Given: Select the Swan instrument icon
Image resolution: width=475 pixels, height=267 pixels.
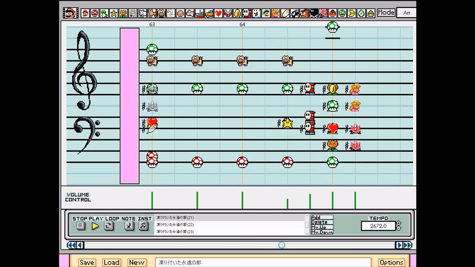Looking at the screenshot, I should pyautogui.click(x=171, y=13).
